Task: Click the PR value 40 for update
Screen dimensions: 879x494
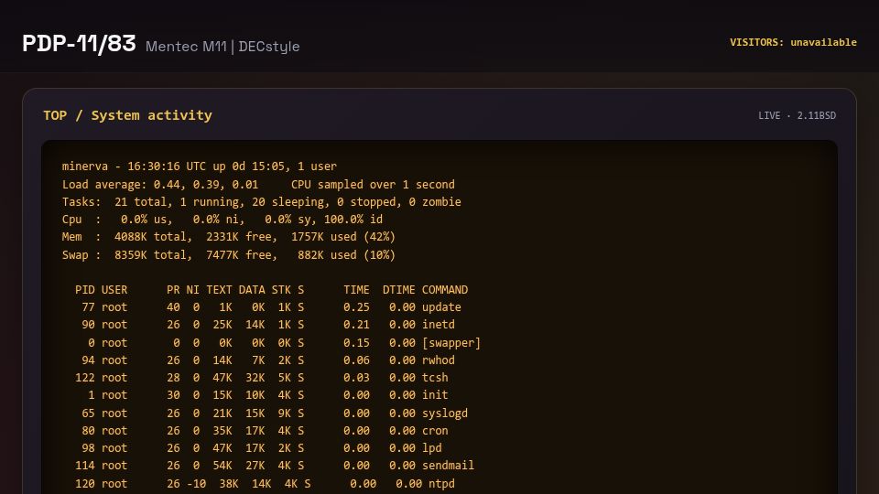Action: pyautogui.click(x=173, y=307)
